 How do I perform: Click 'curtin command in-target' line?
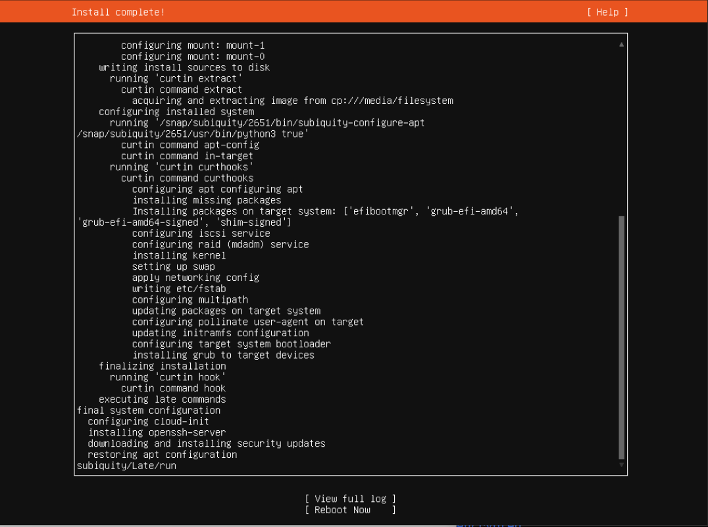[187, 156]
